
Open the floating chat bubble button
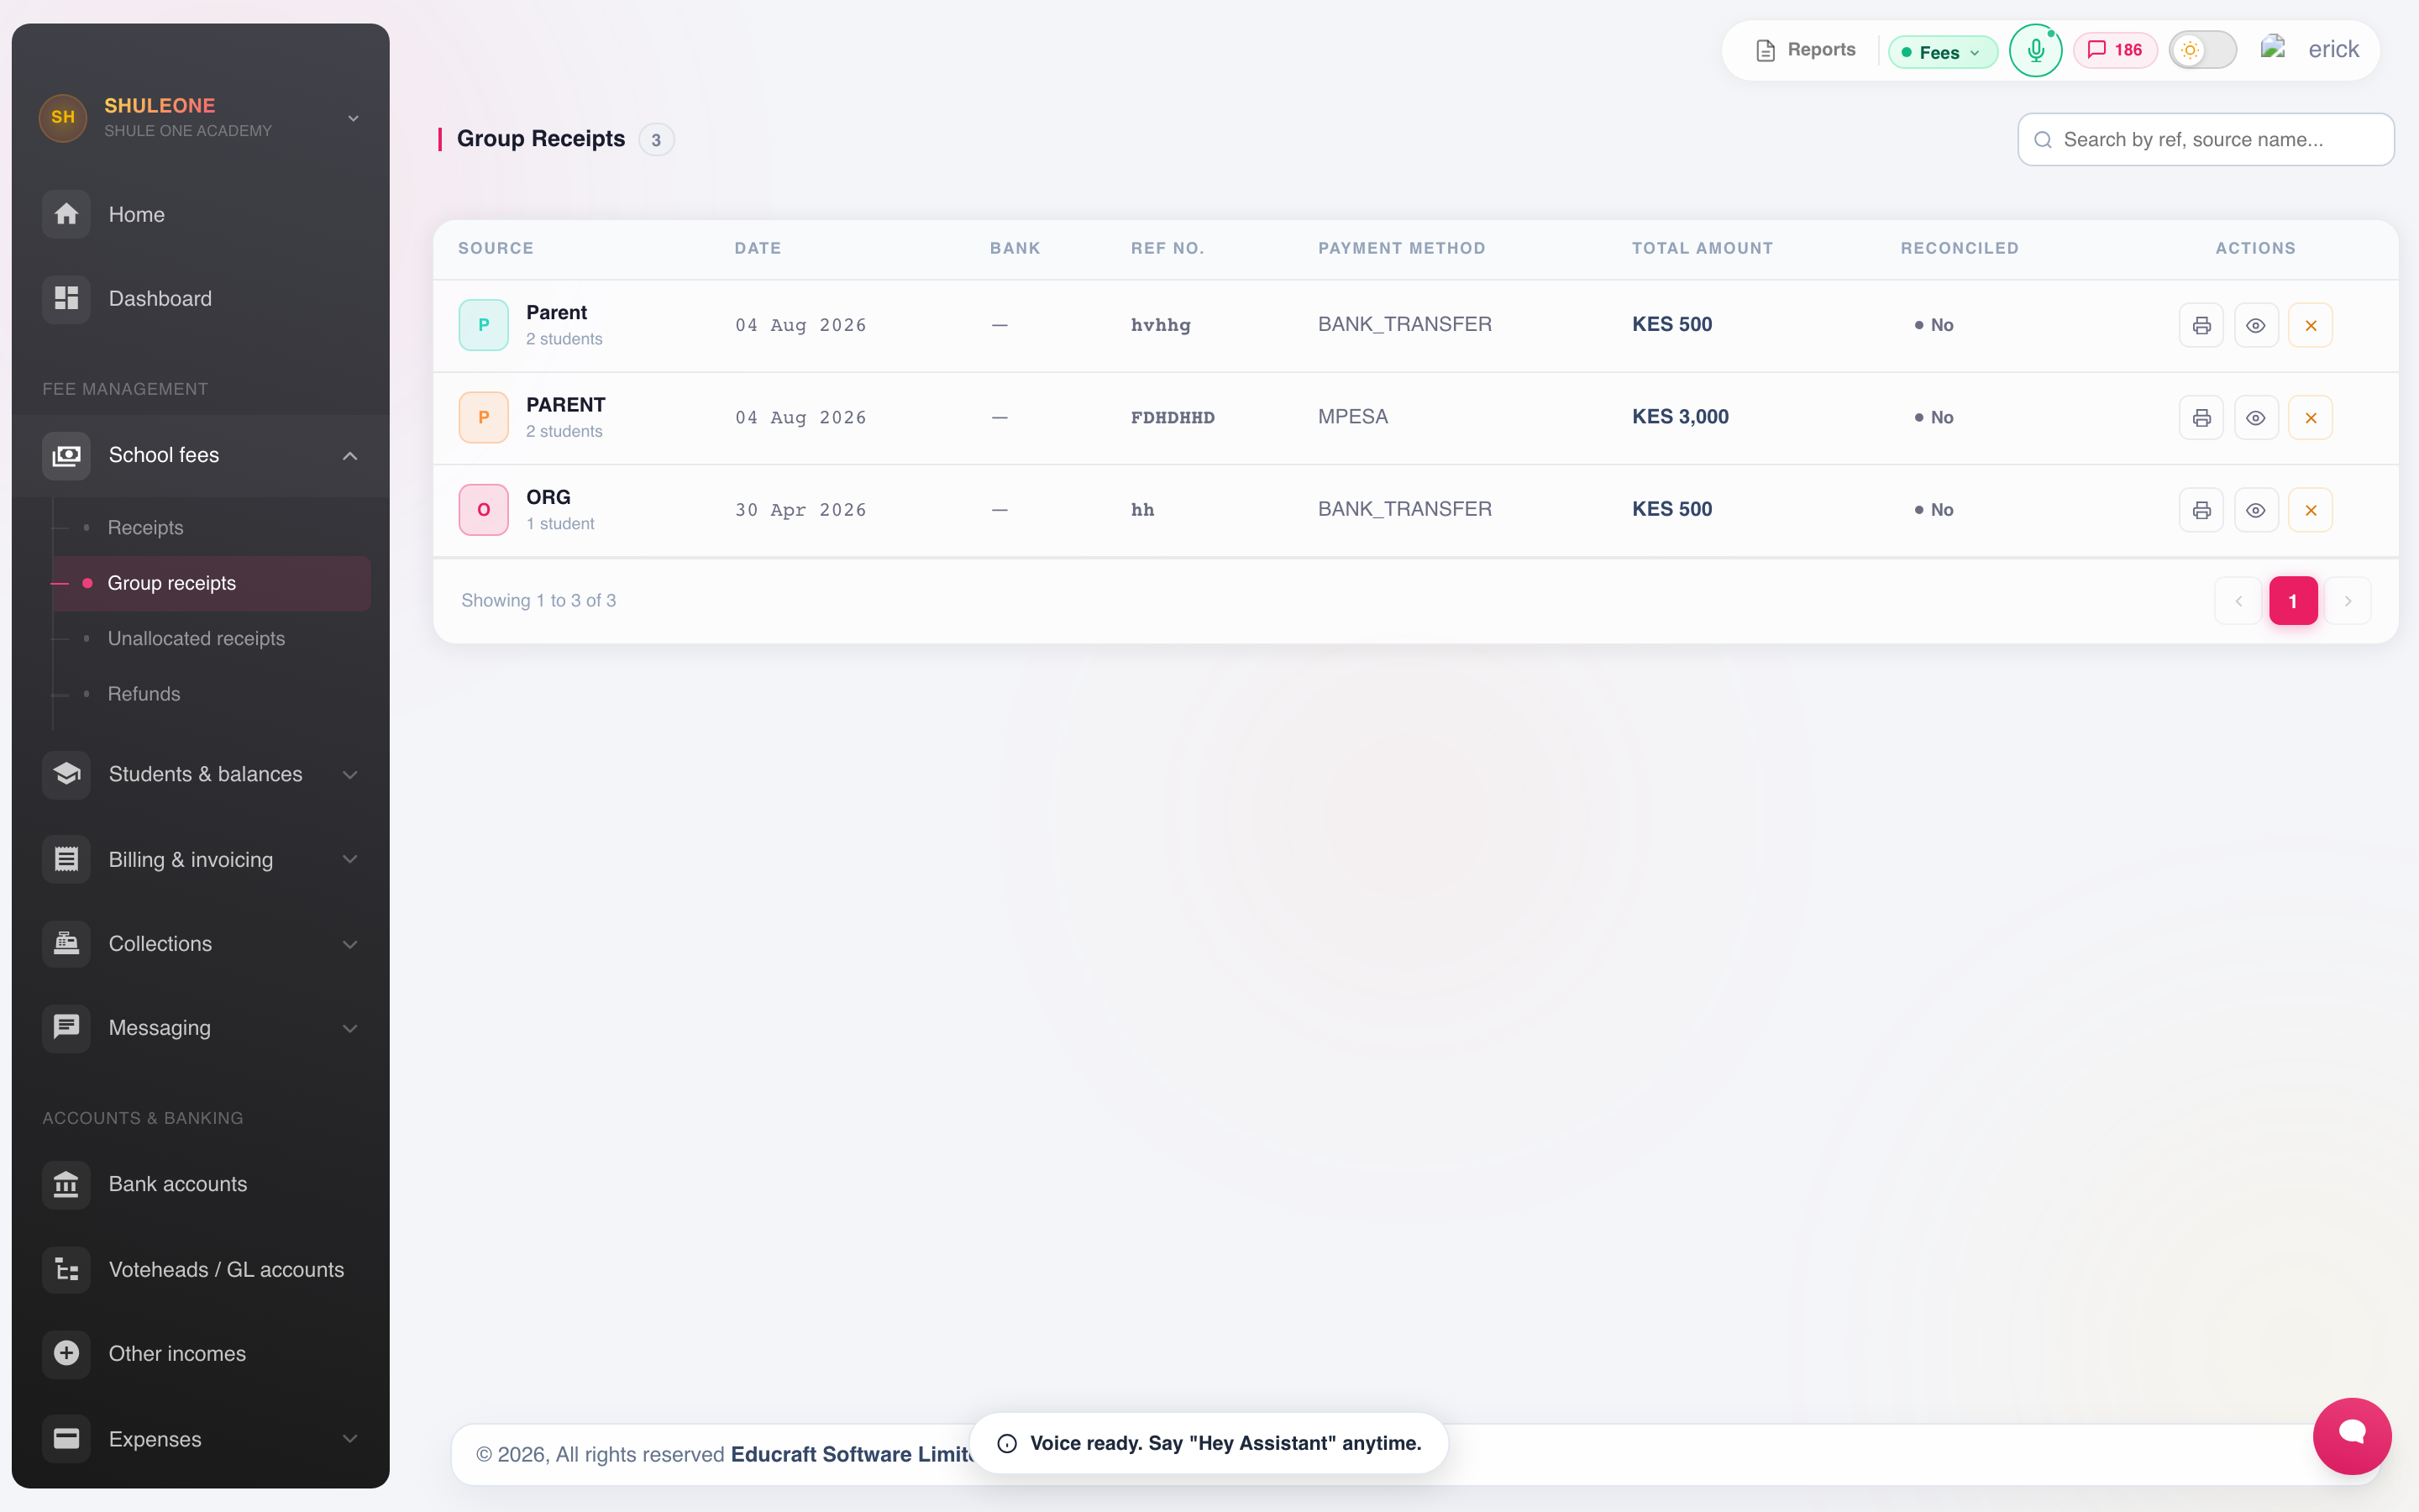pyautogui.click(x=2351, y=1435)
